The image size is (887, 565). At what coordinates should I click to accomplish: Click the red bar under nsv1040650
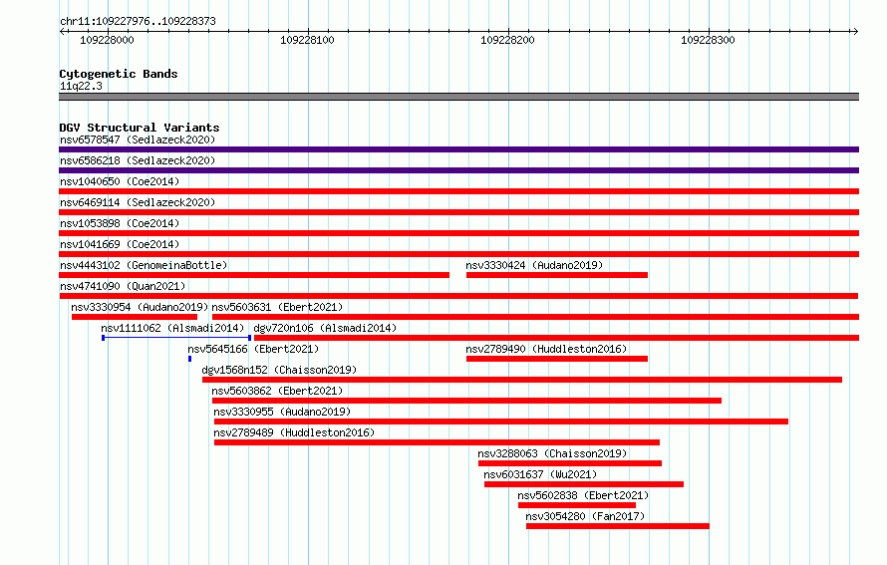458,191
